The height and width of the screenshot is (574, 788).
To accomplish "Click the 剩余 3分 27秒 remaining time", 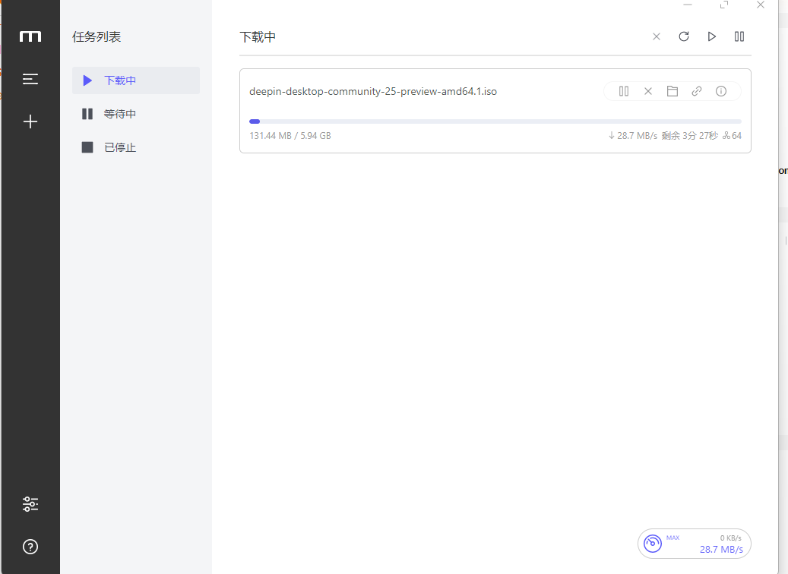I will point(689,136).
